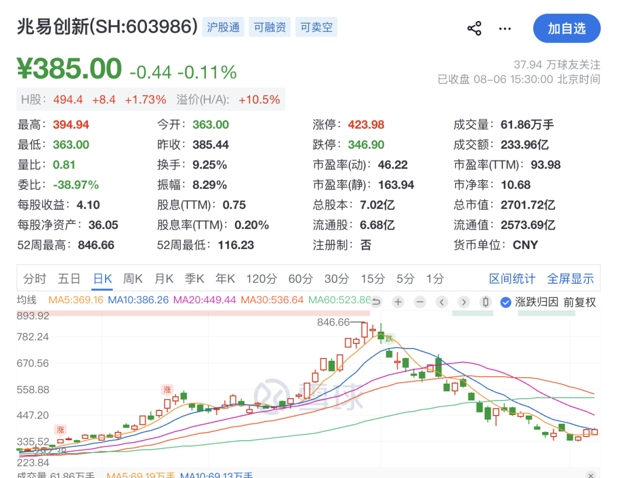Switch to 1分 chart tab
The image size is (630, 478).
point(435,279)
